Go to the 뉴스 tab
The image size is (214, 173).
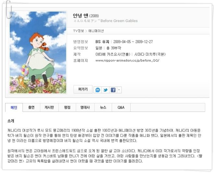pos(103,108)
